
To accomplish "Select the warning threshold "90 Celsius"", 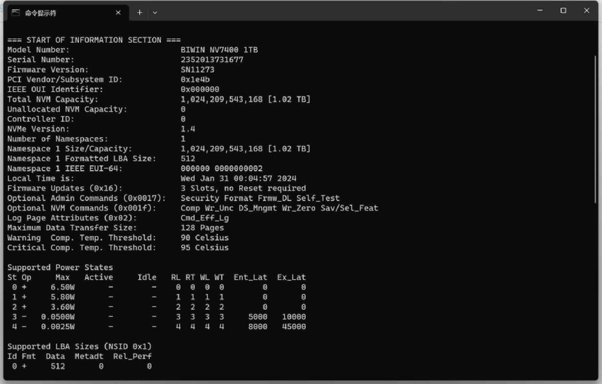I will click(205, 237).
